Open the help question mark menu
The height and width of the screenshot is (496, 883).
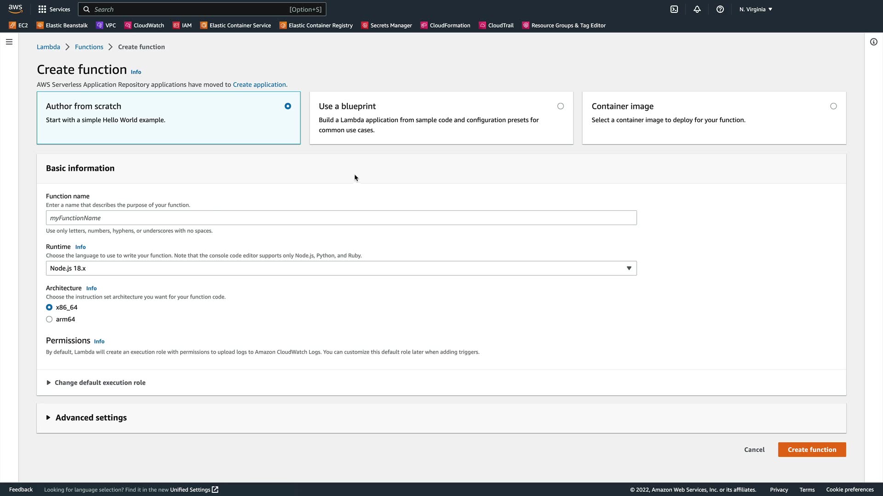coord(720,9)
